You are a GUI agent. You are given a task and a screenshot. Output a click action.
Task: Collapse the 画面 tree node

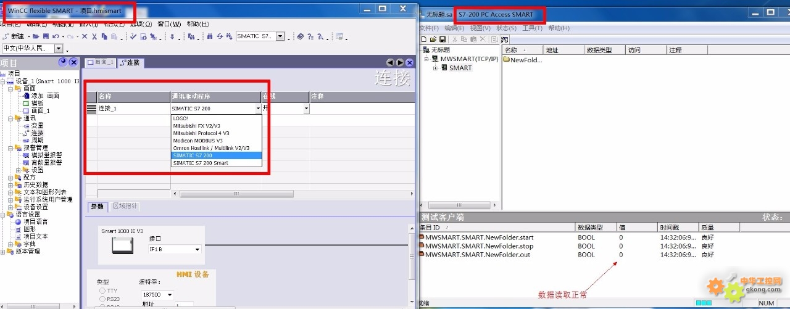[10, 88]
